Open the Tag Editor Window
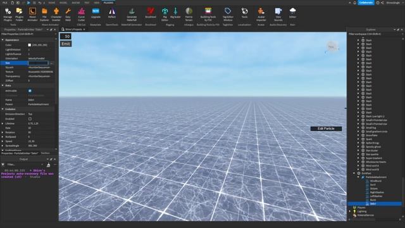The width and height of the screenshot is (405, 228). pos(228,15)
